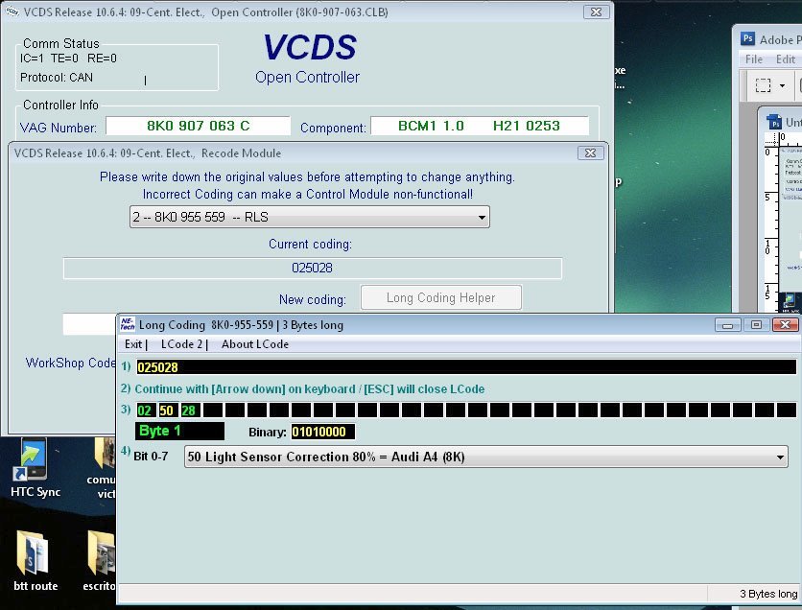This screenshot has height=610, width=802.
Task: Click the Adobe Photoshop Ps title icon
Action: click(x=748, y=39)
